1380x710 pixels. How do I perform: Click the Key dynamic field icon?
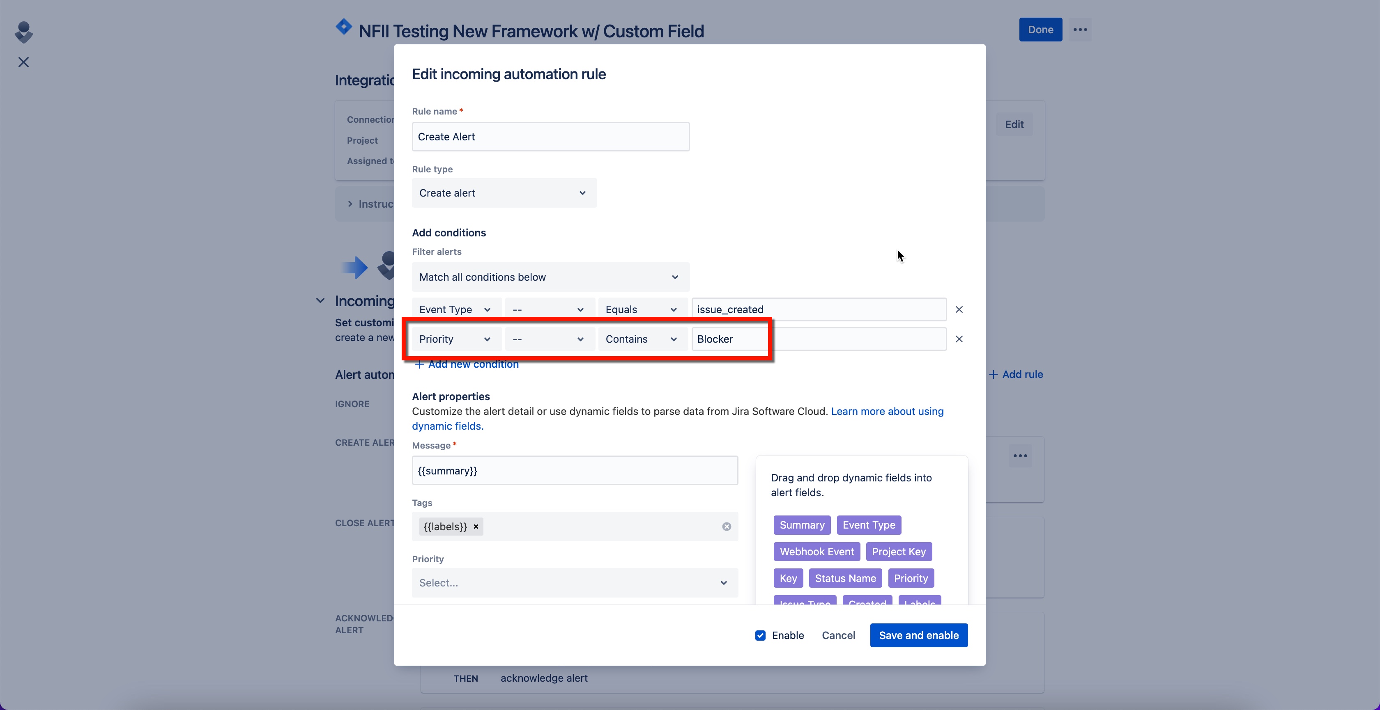pos(787,578)
